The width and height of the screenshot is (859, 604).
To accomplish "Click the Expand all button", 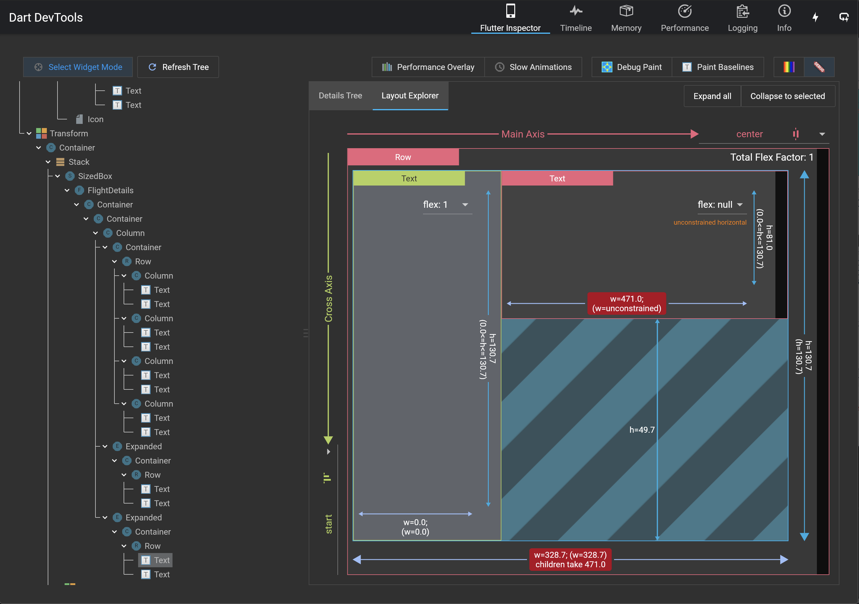I will (x=712, y=96).
